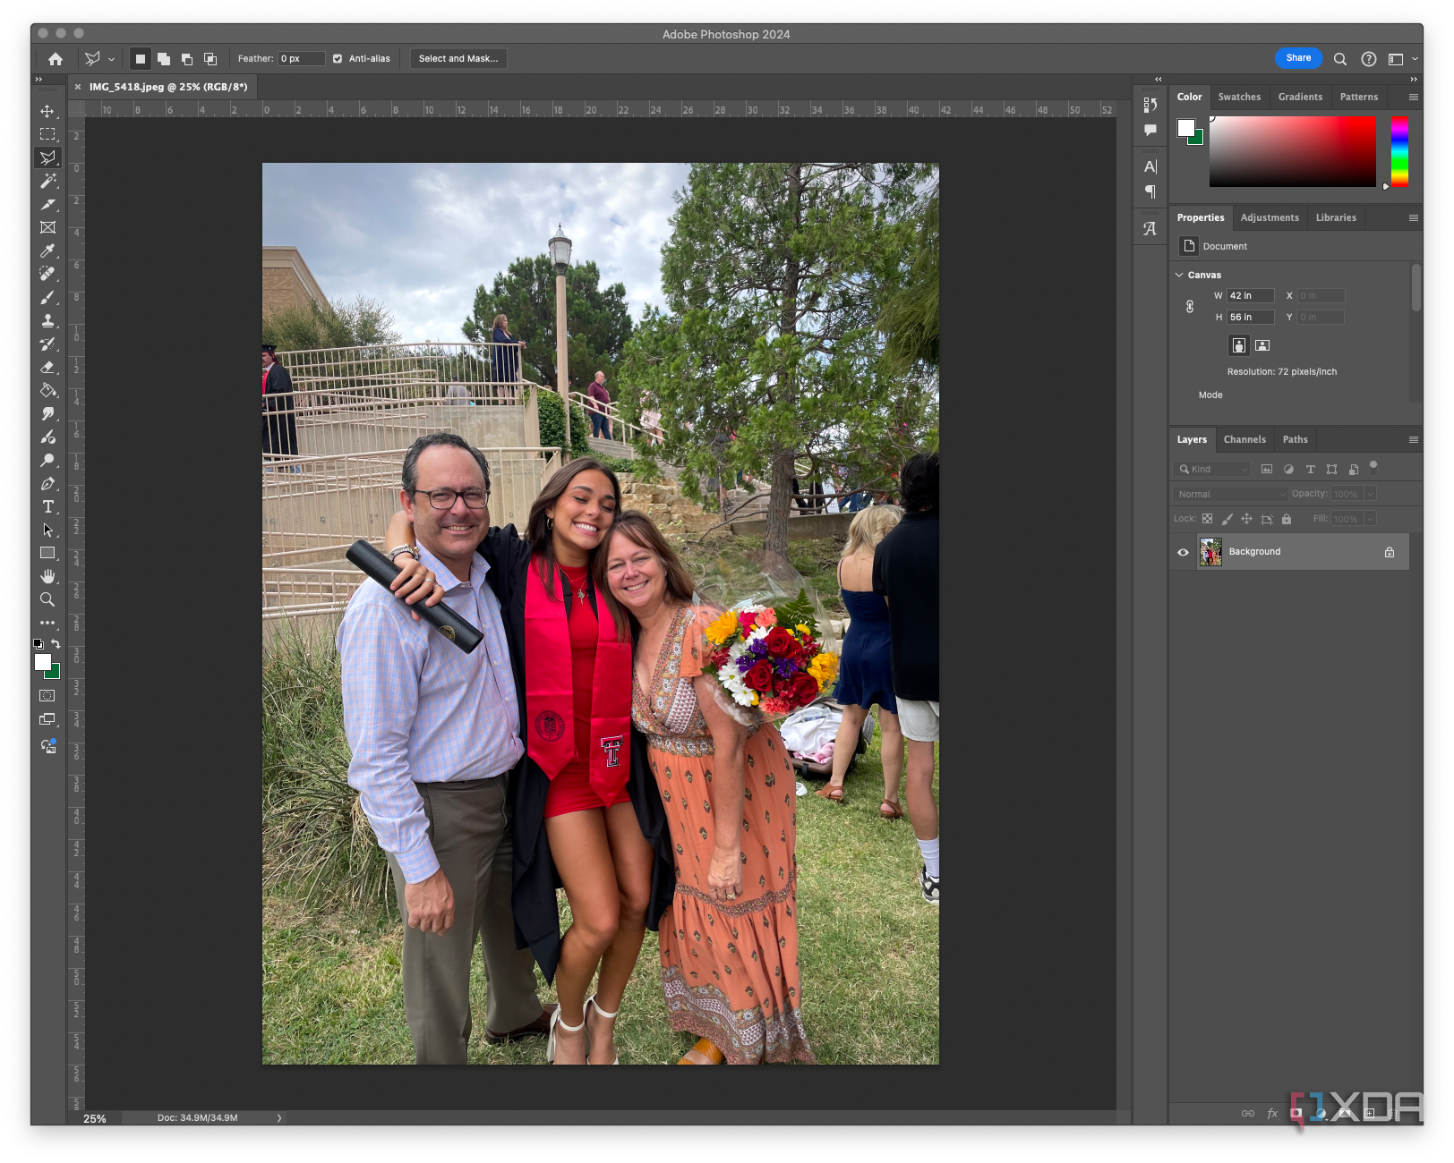Select the Magic Wand tool

(47, 181)
